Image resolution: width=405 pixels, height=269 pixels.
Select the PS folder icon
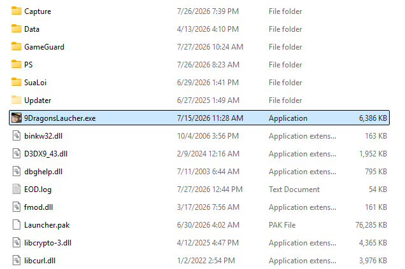click(17, 64)
